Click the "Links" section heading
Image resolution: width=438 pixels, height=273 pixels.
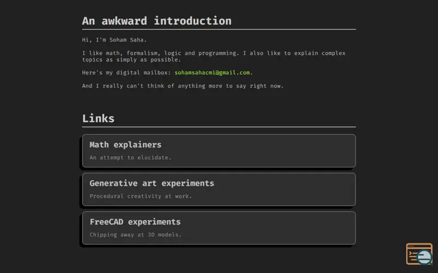pyautogui.click(x=98, y=118)
